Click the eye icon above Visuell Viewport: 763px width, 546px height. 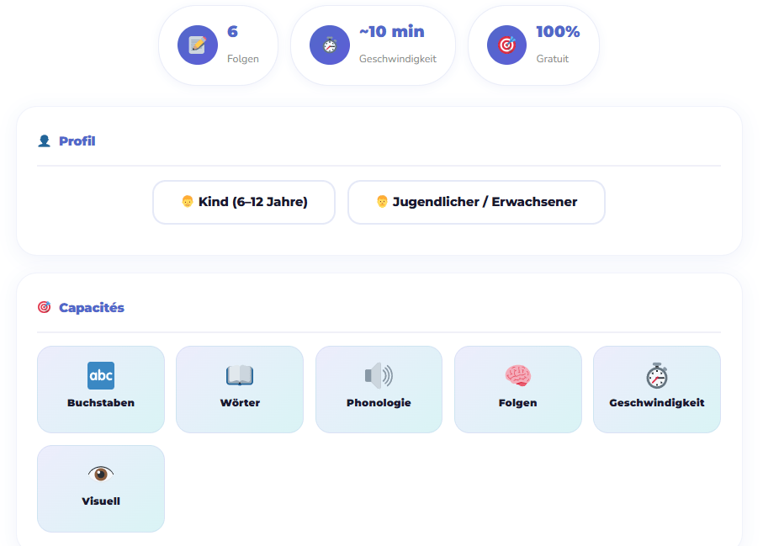[x=101, y=474]
